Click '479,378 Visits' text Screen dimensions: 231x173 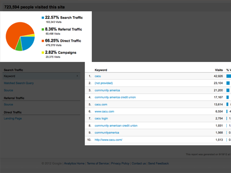(x=54, y=45)
